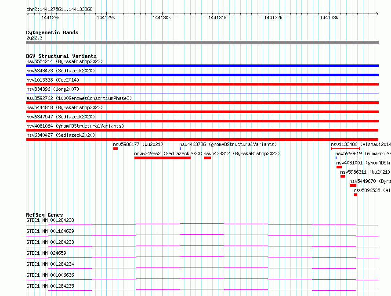The height and width of the screenshot is (296, 391).
Task: Click the 144129k ruler tick label
Action: (106, 18)
